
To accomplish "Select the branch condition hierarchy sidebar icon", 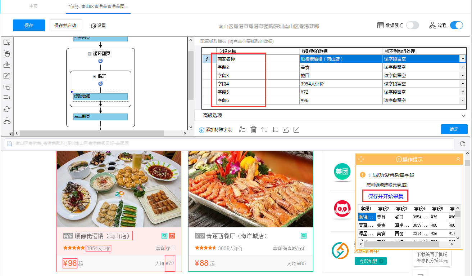I will 7,120.
